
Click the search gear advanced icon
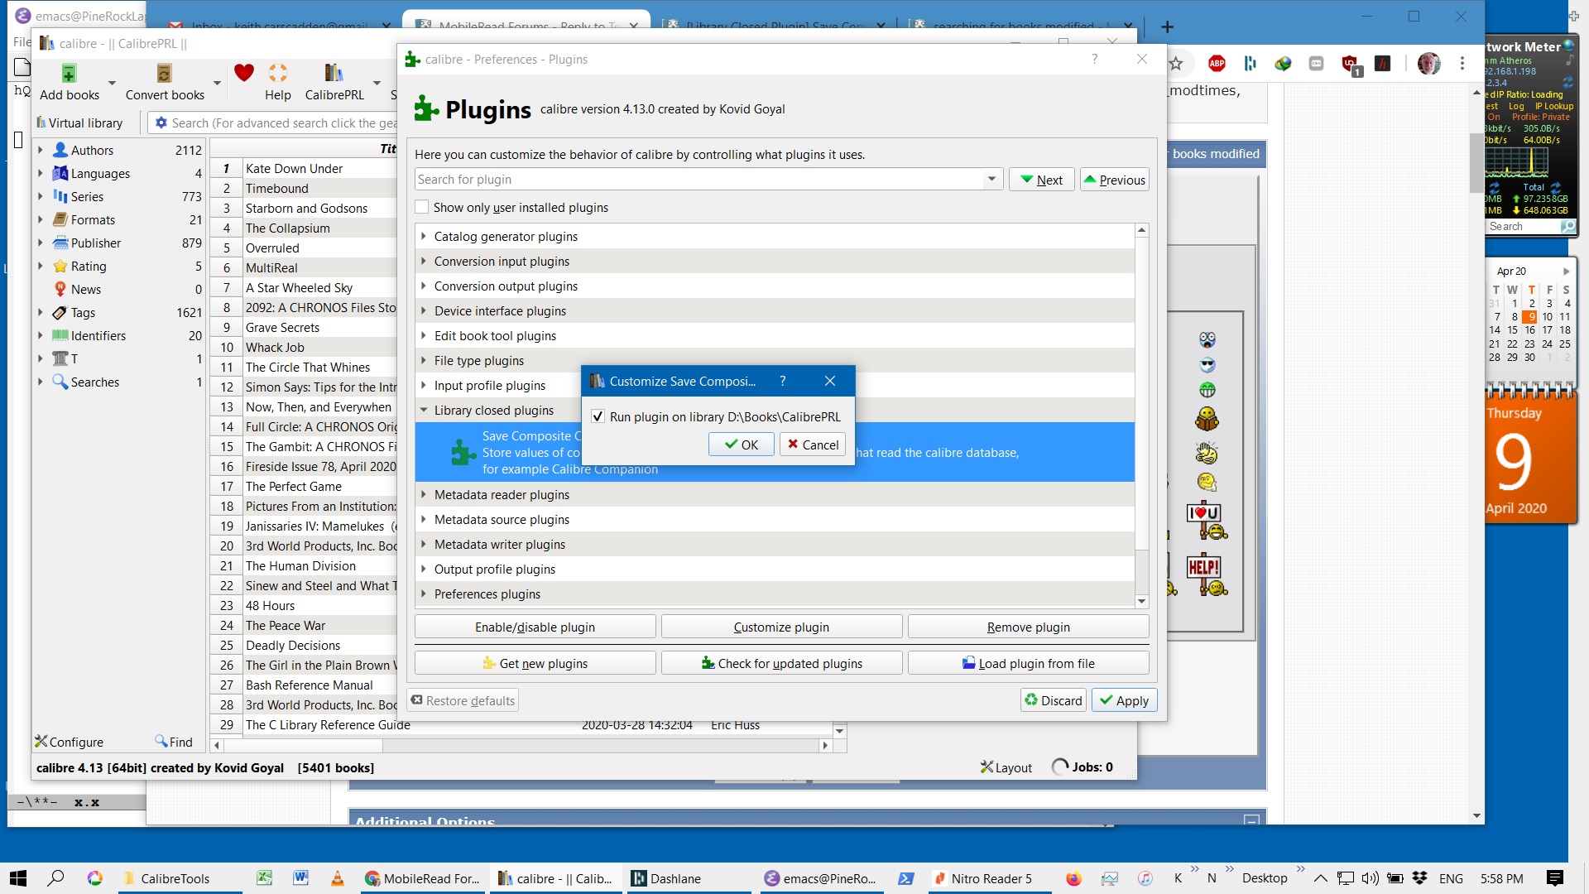point(161,123)
